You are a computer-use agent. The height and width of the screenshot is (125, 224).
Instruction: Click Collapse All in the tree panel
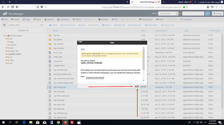[23, 30]
